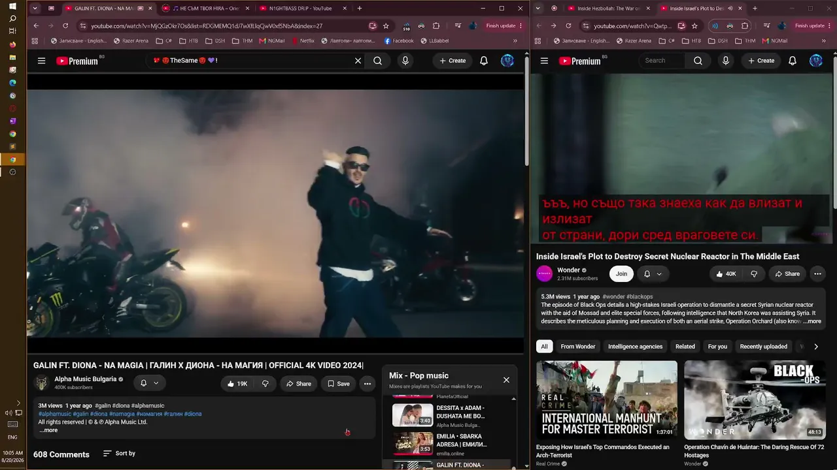Toggle notification bell dropdown for Wonder channel
This screenshot has width=837, height=470.
tap(653, 274)
